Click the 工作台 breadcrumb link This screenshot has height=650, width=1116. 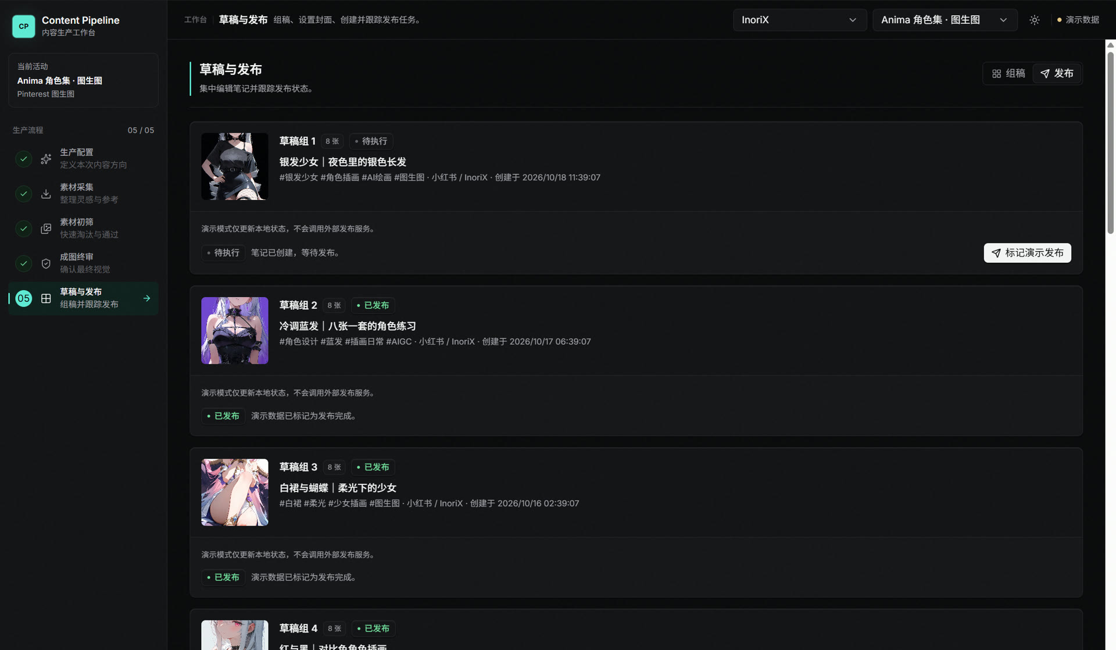point(195,20)
